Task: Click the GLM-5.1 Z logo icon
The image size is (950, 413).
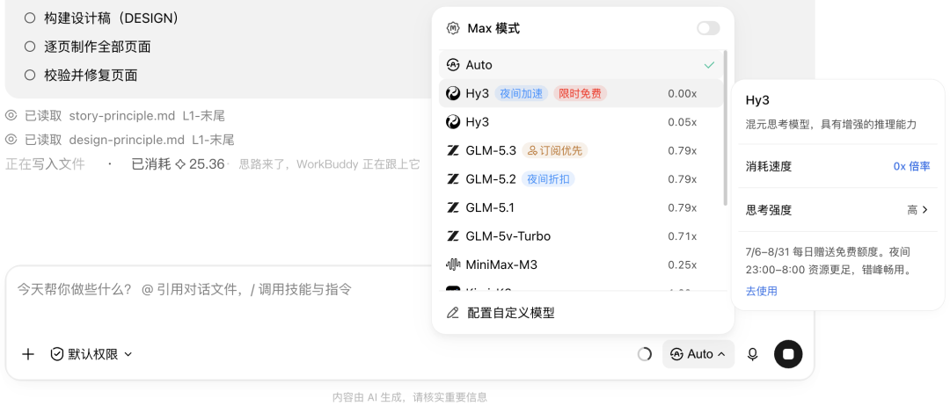Action: (453, 207)
